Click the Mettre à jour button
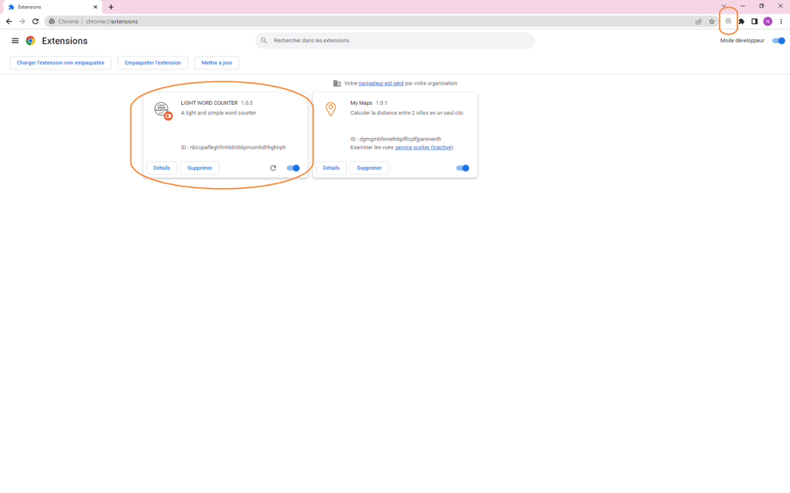Image resolution: width=790 pixels, height=493 pixels. pyautogui.click(x=217, y=63)
